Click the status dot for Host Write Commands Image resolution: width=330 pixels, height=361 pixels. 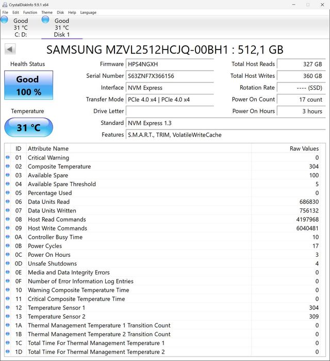8,228
